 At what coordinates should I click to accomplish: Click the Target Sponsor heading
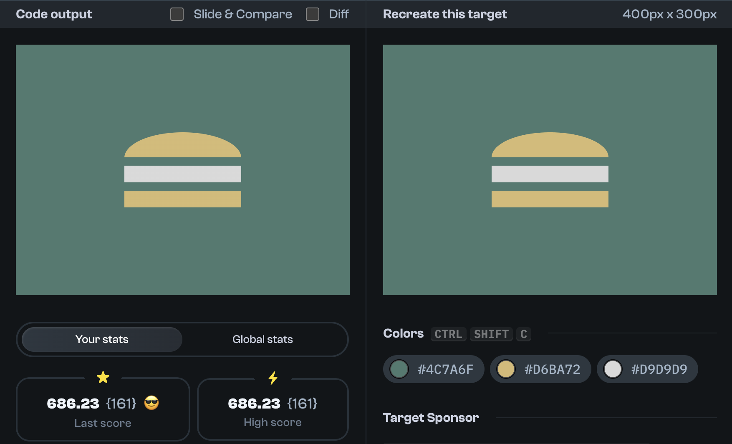[x=431, y=418]
